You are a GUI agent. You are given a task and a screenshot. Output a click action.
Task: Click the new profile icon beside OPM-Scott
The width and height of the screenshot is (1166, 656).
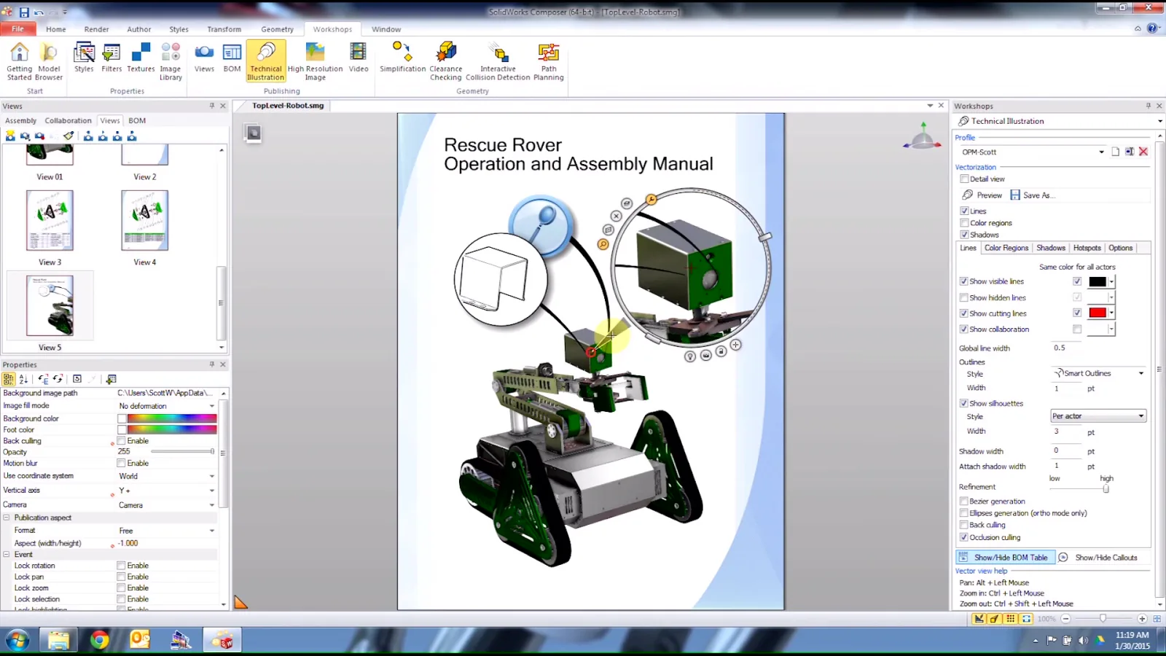[1115, 152]
